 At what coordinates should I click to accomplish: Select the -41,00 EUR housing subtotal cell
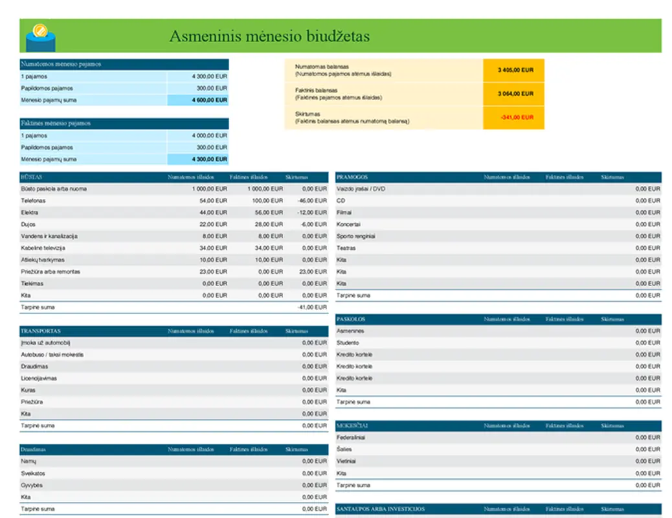[x=312, y=308]
